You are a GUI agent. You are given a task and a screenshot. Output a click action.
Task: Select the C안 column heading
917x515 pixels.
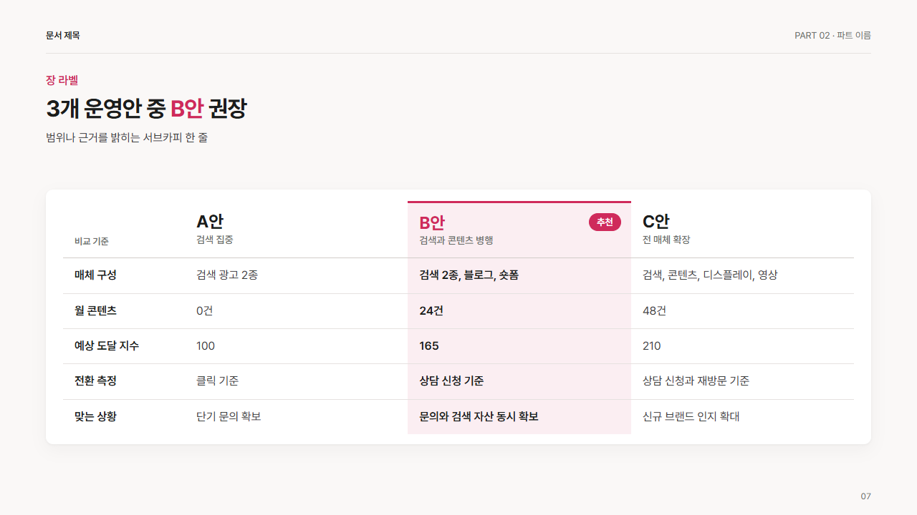656,221
